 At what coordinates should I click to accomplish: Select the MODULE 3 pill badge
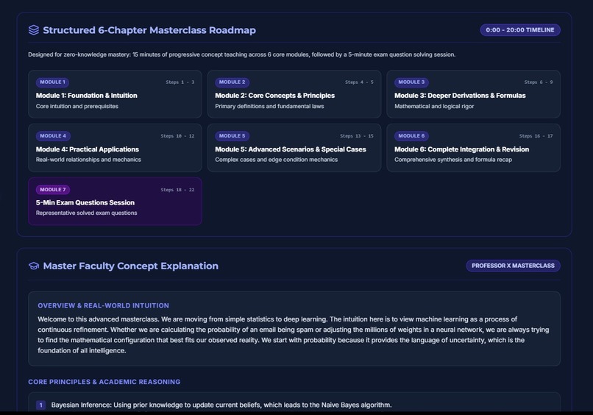(411, 82)
